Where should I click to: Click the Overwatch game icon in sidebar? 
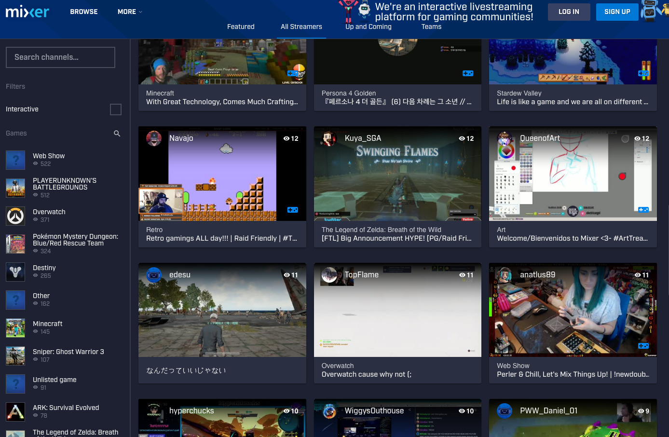click(x=15, y=216)
